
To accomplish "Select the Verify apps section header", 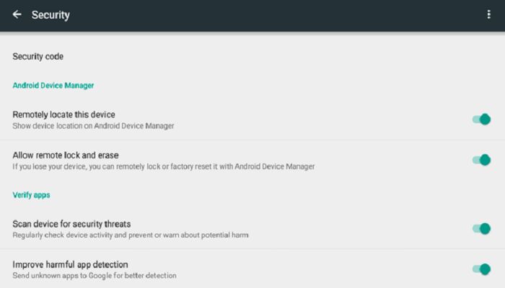I will 31,195.
